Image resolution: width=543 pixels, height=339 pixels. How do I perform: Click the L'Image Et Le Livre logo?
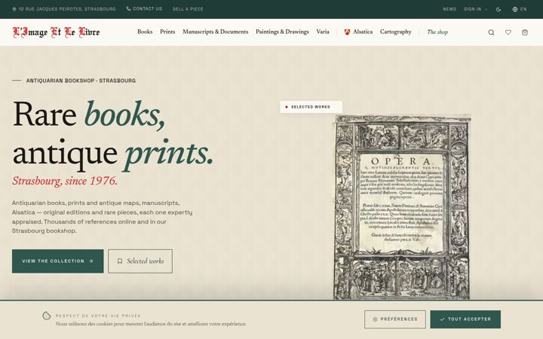click(56, 32)
